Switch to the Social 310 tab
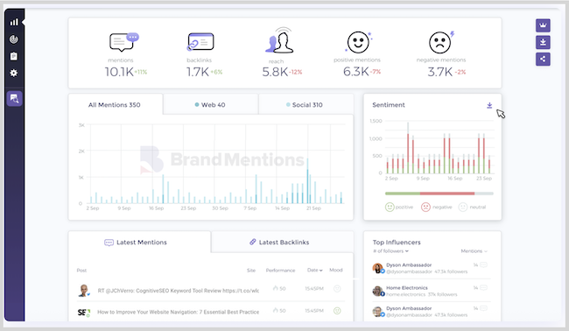This screenshot has height=331, width=569. [306, 104]
